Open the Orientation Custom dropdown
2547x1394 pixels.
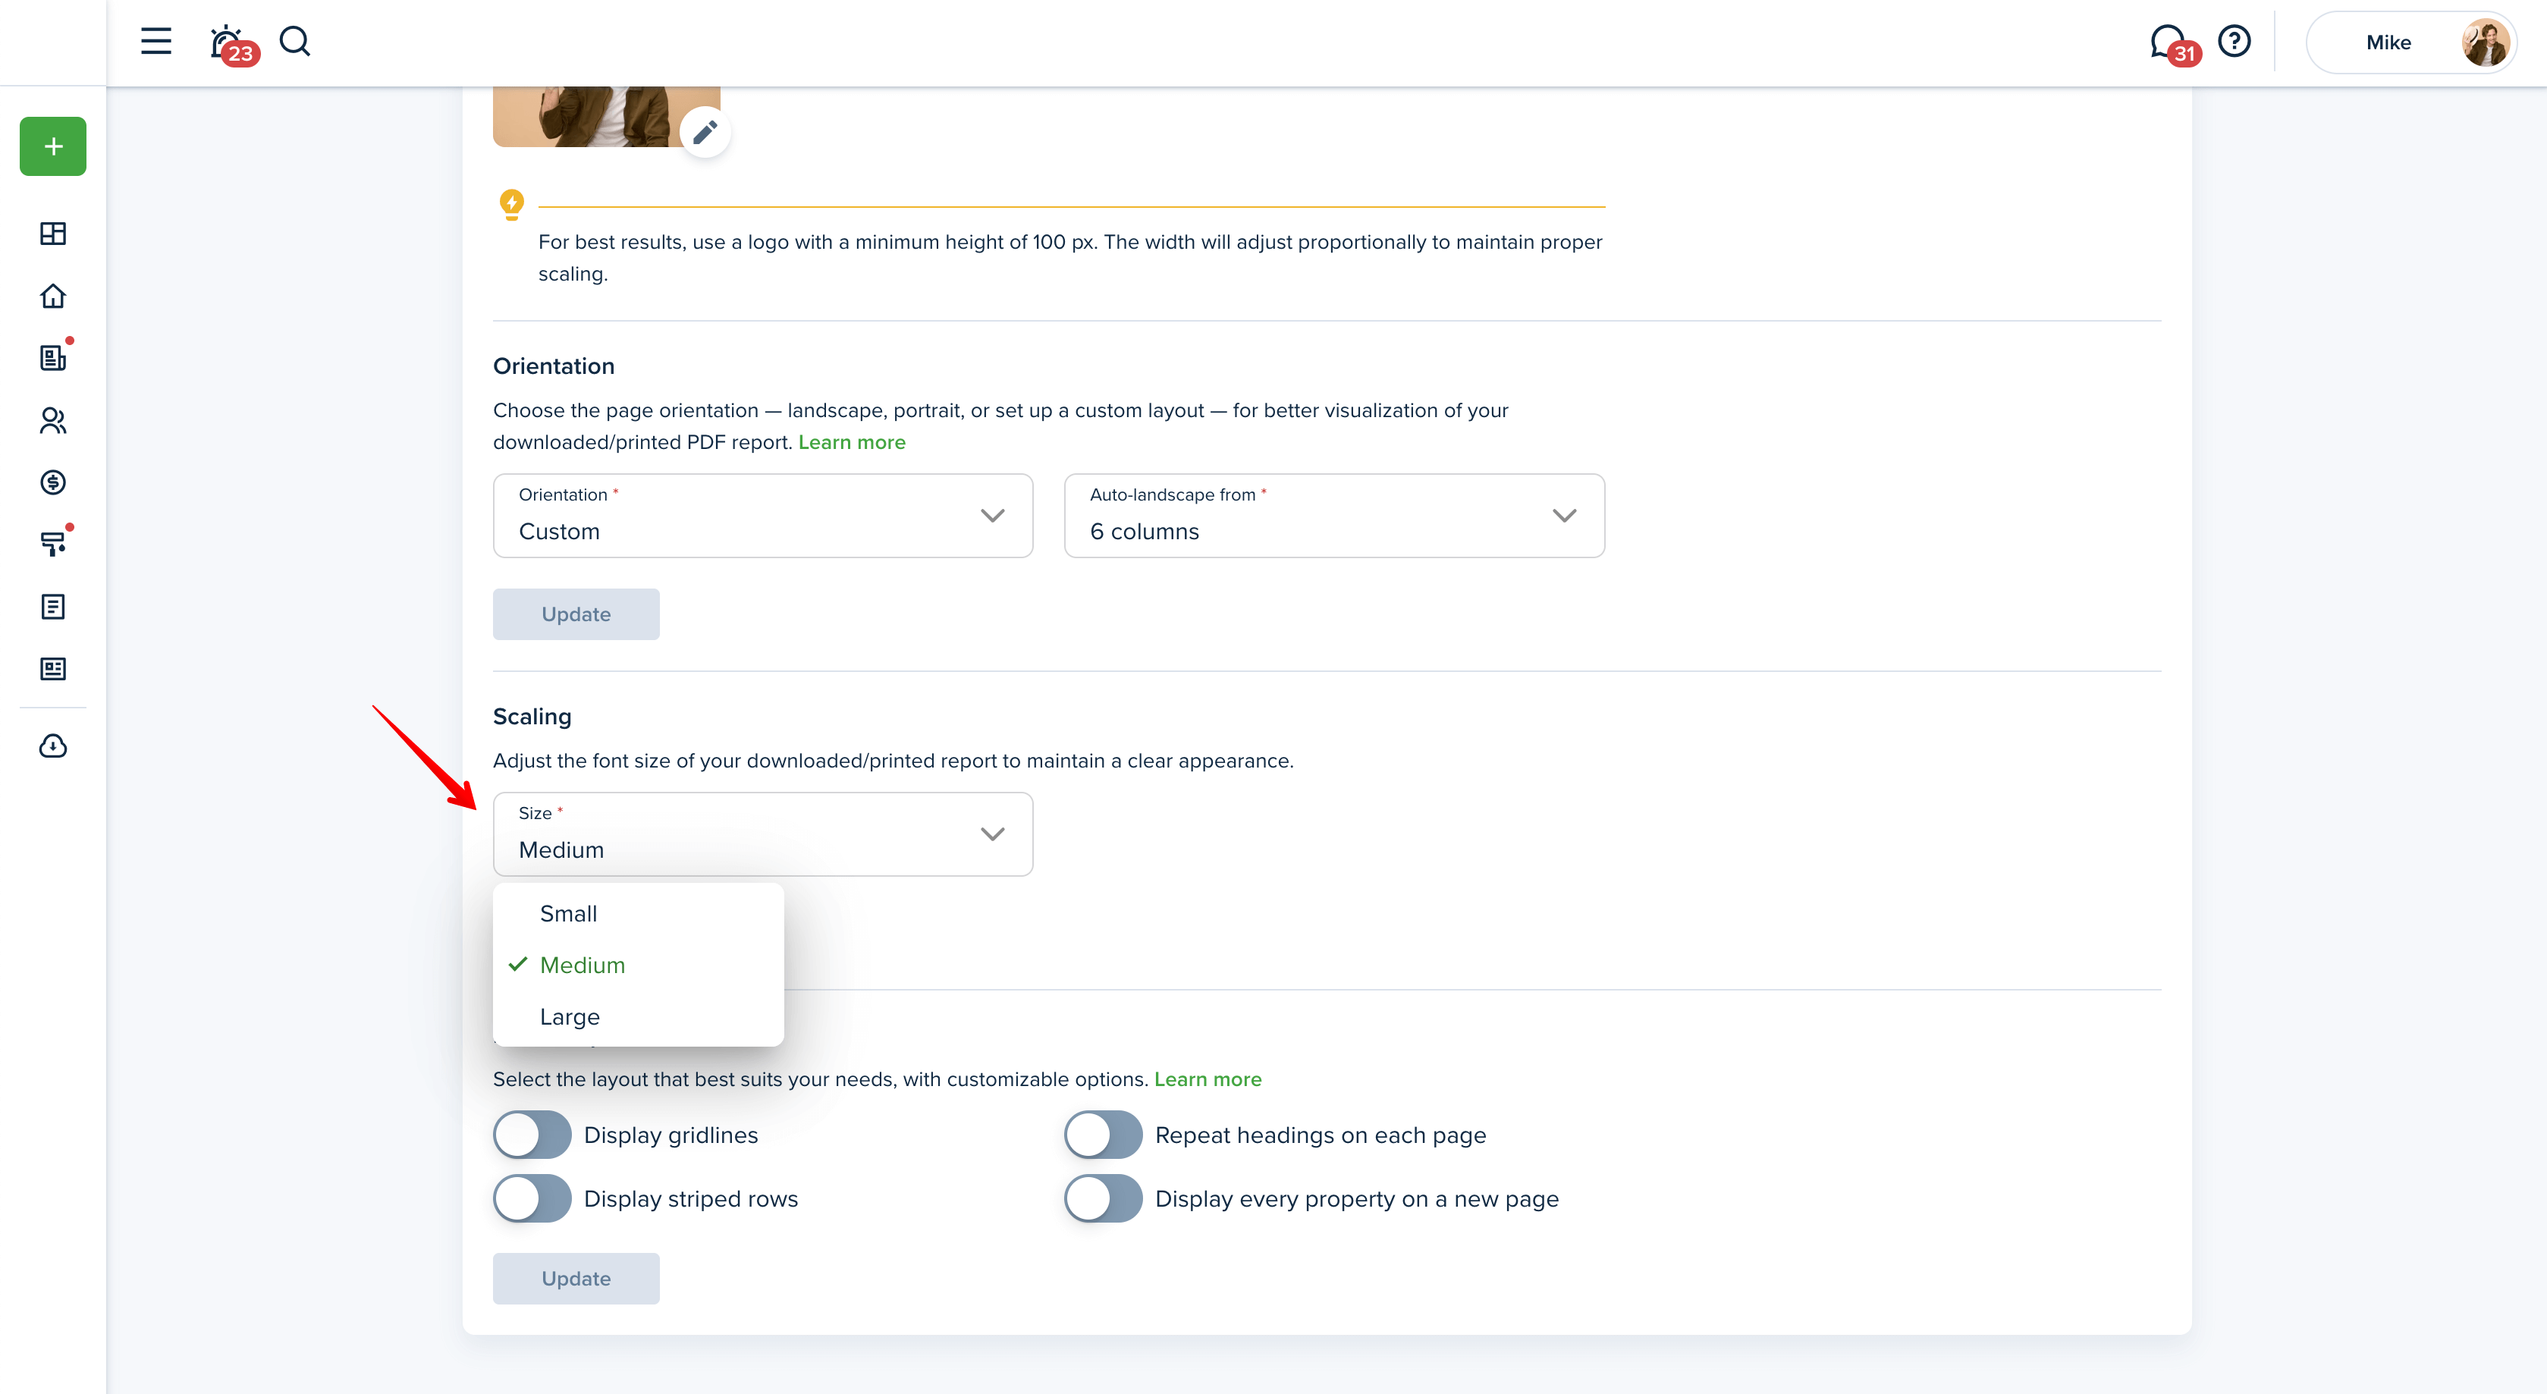762,515
